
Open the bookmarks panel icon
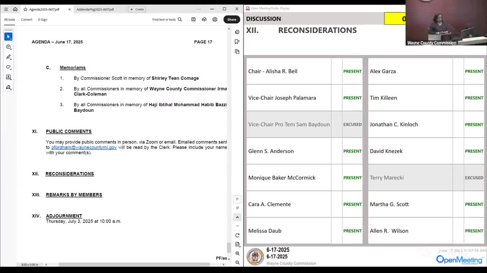[237, 42]
